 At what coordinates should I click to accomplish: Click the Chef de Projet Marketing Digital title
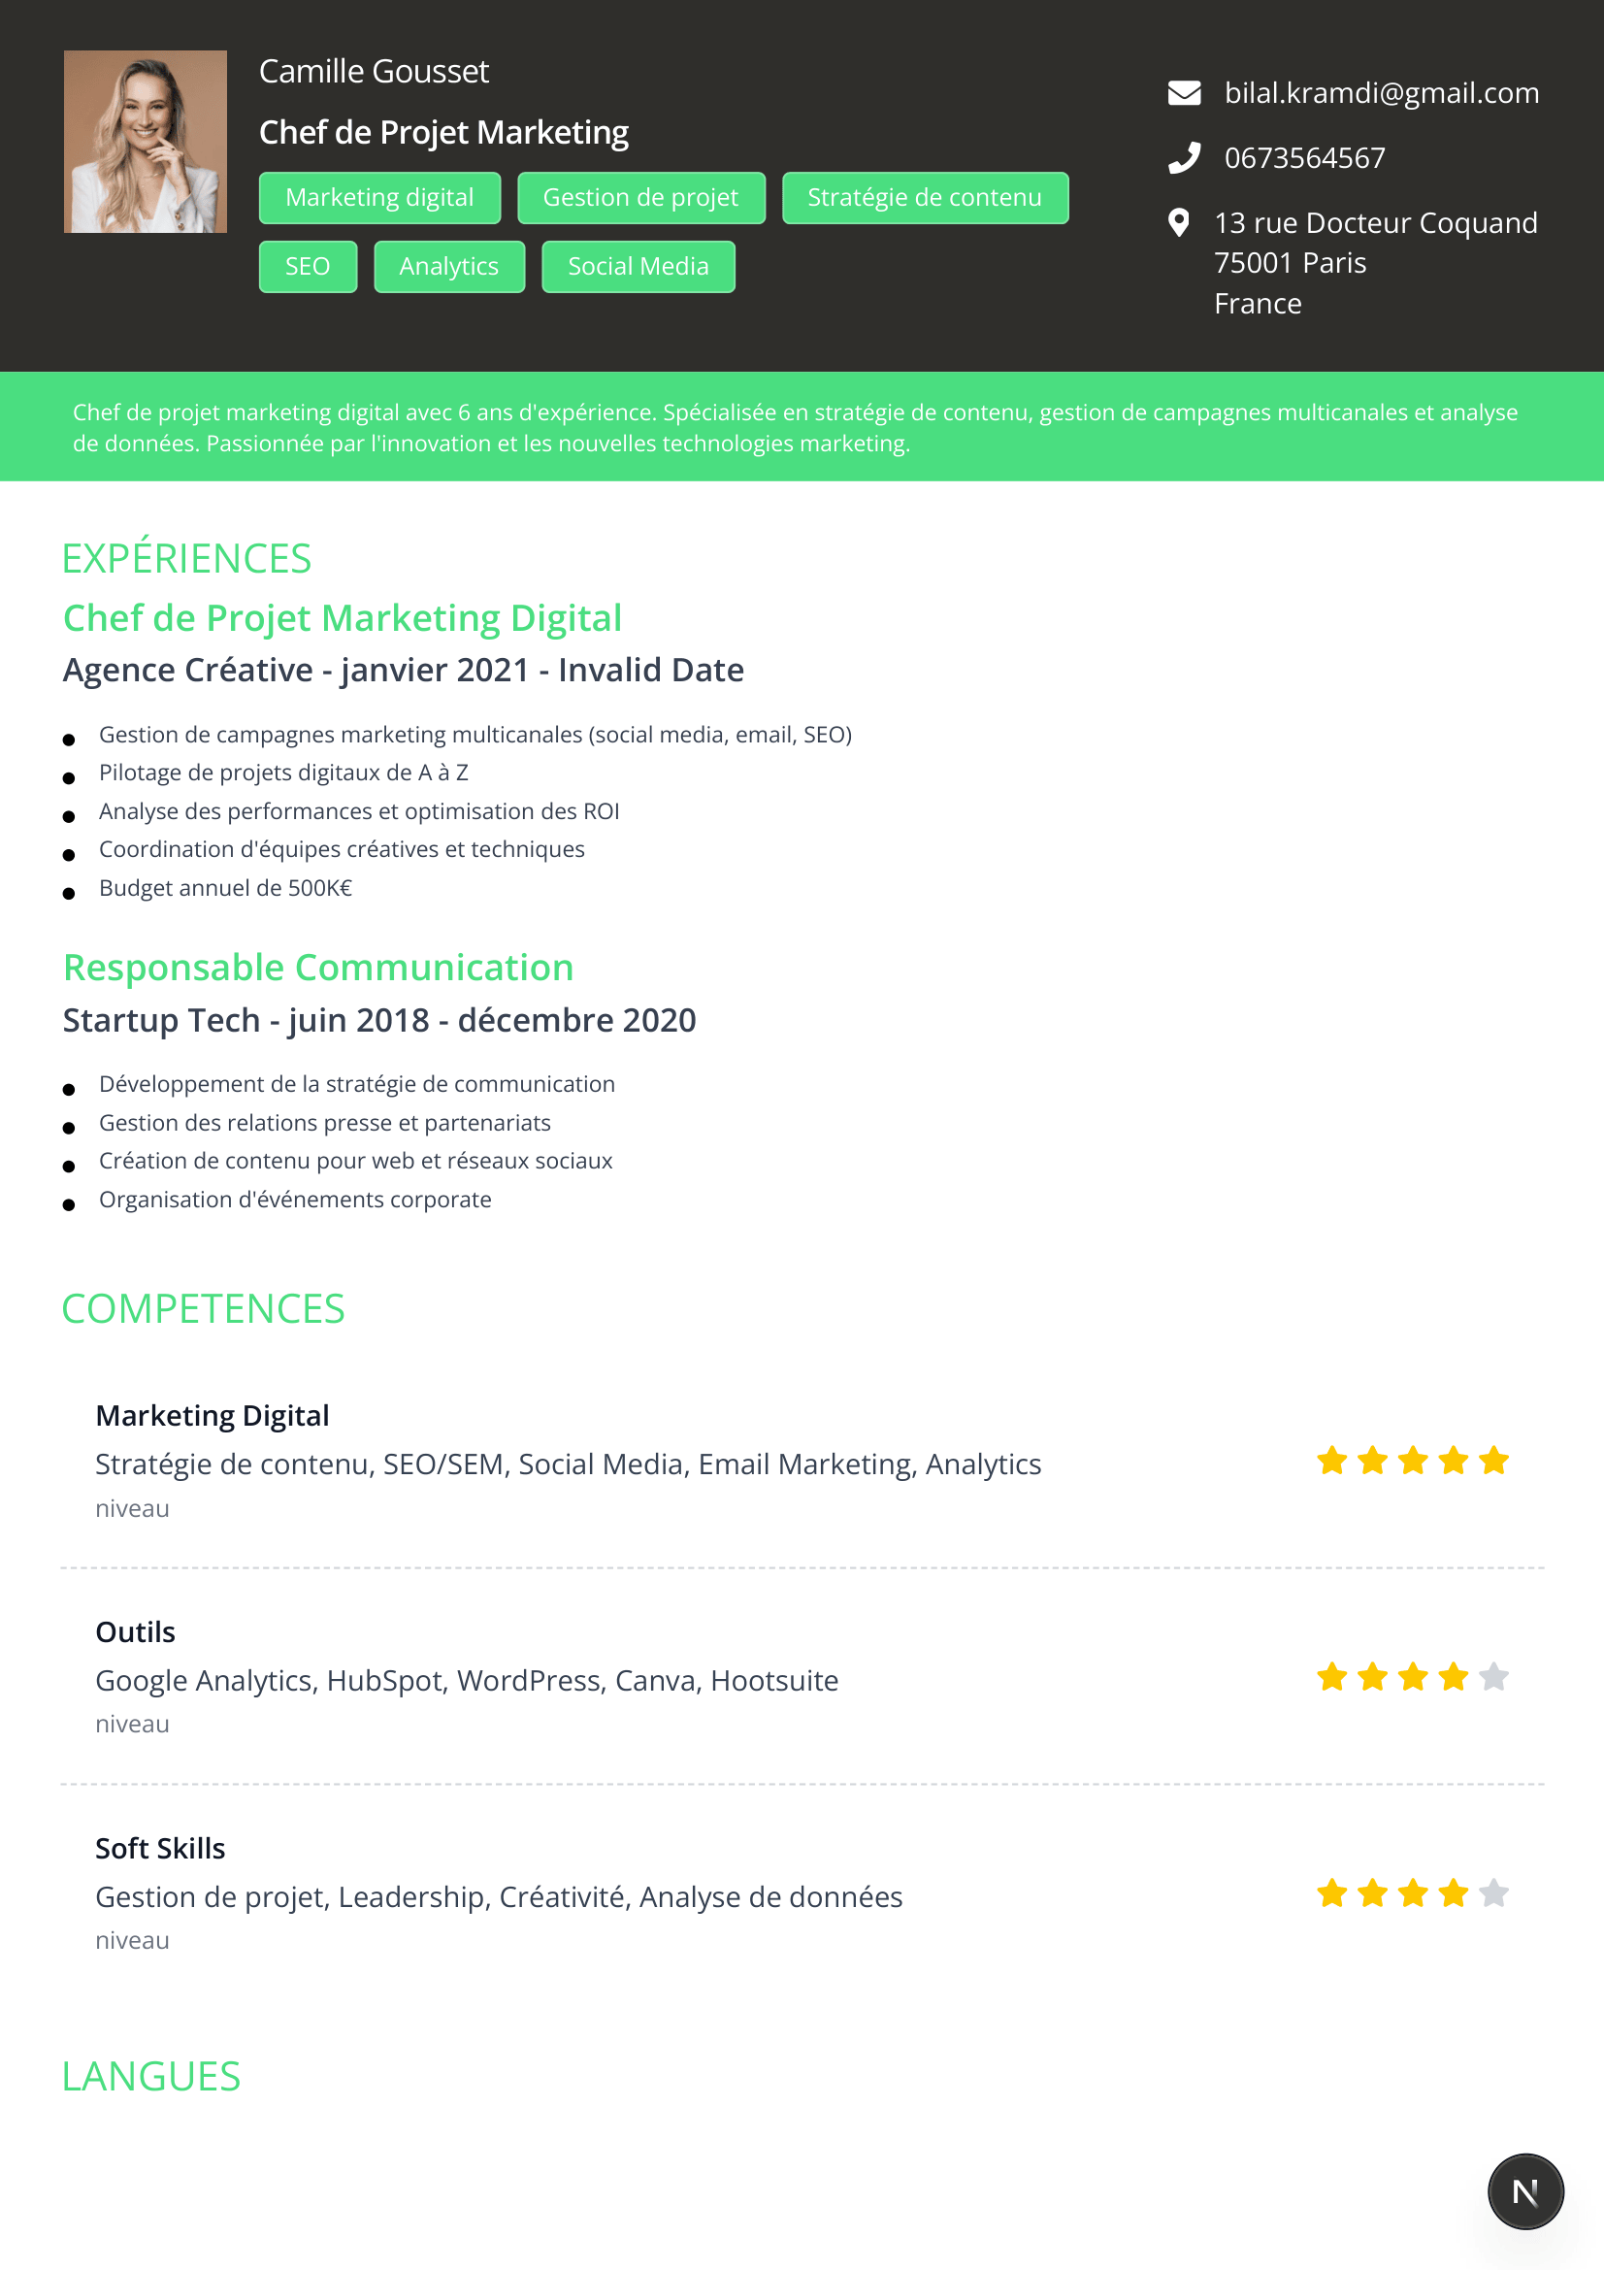[x=342, y=618]
